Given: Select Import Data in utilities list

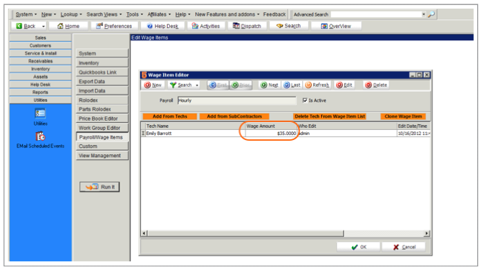Looking at the screenshot, I should pyautogui.click(x=102, y=90).
